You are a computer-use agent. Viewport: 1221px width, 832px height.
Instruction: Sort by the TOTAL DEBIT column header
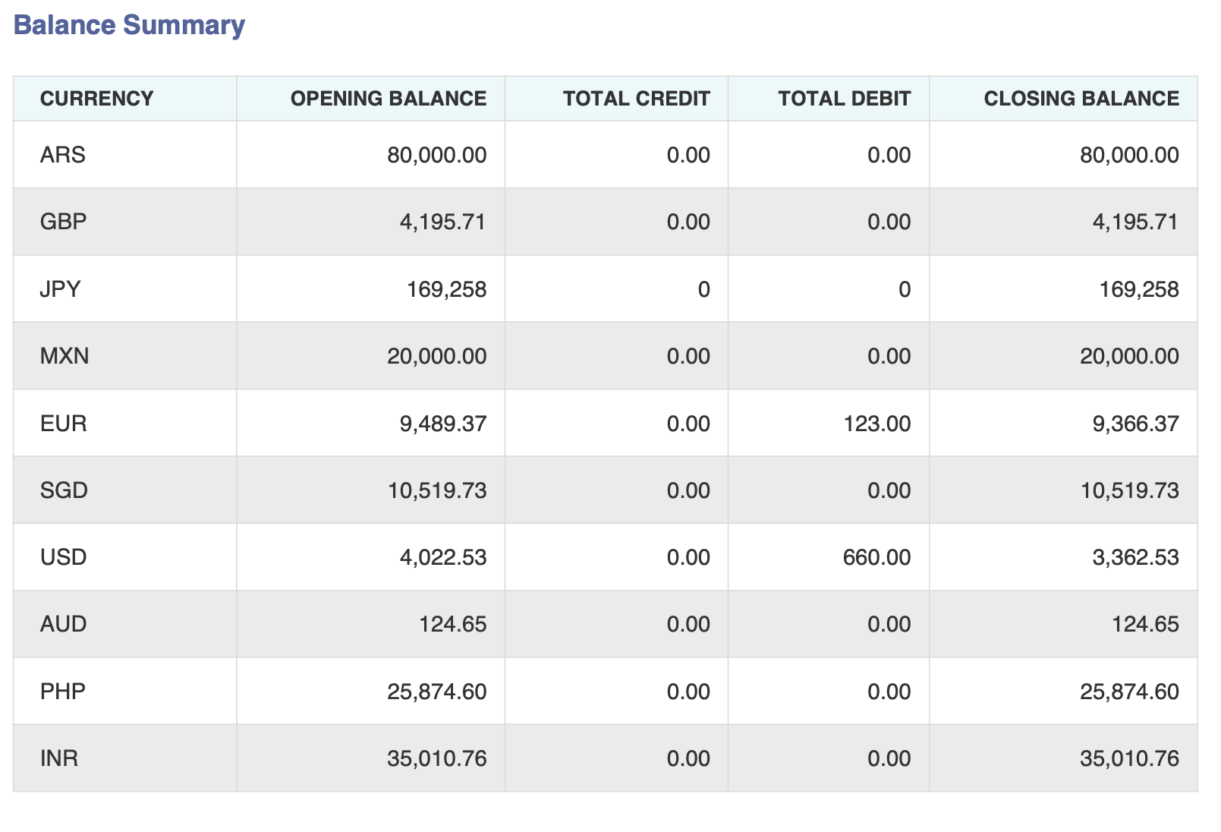pyautogui.click(x=844, y=98)
